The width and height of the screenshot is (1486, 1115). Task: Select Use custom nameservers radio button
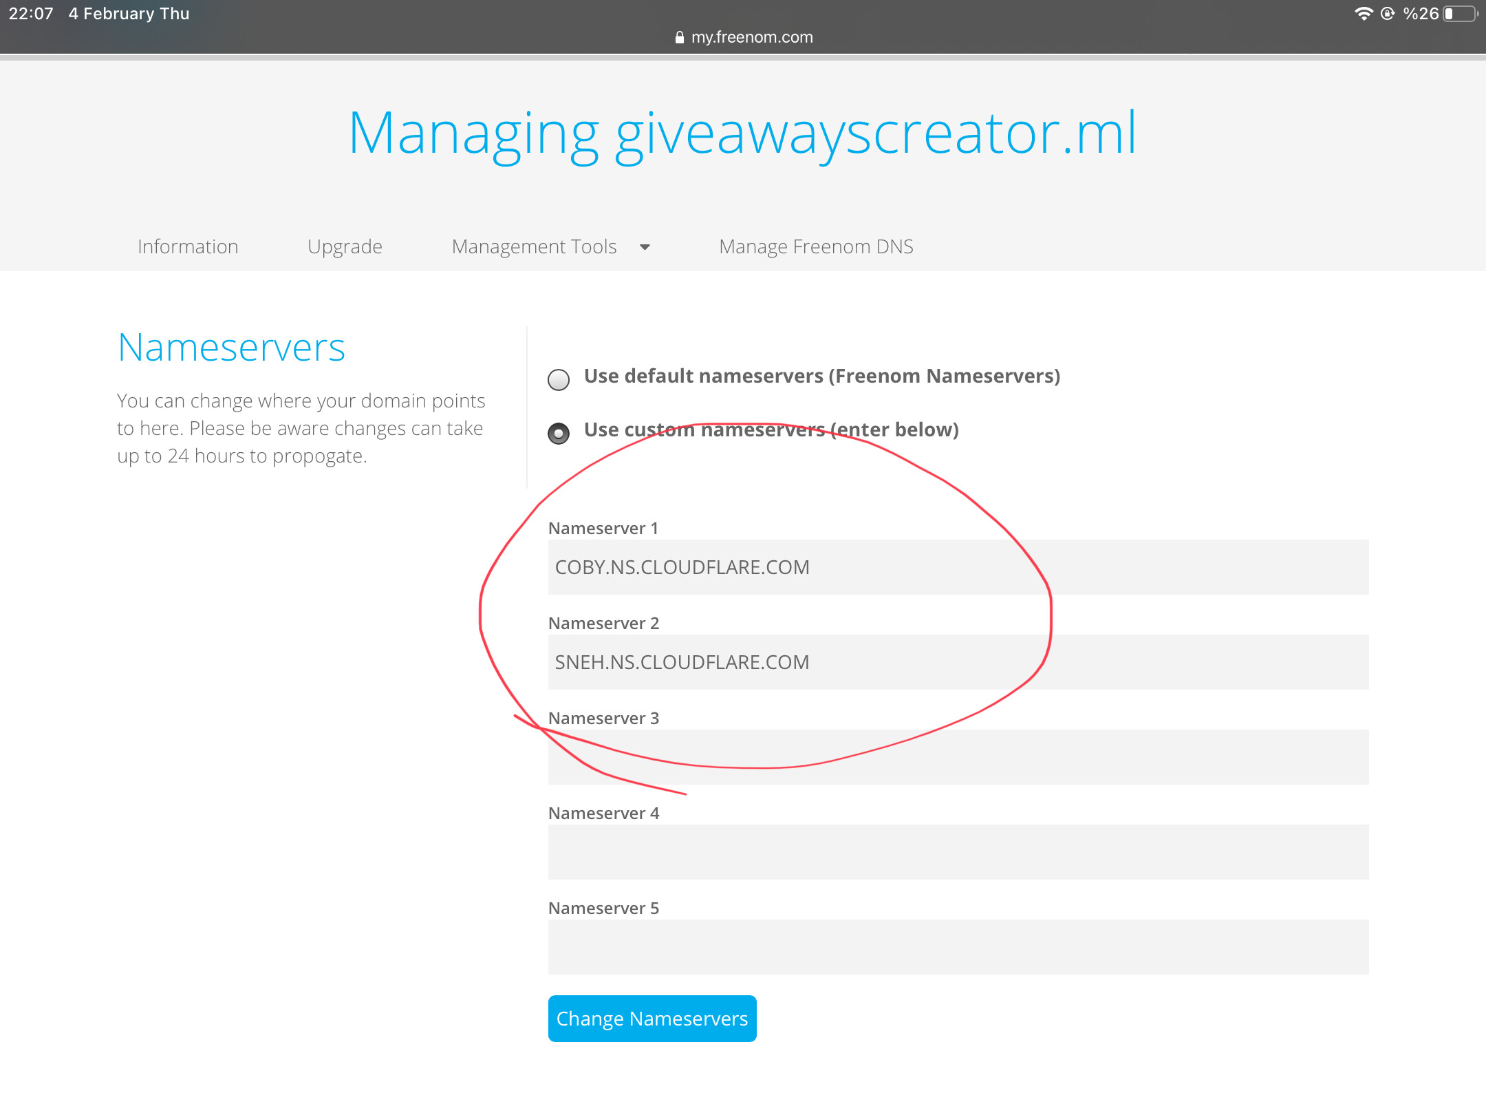(x=559, y=433)
